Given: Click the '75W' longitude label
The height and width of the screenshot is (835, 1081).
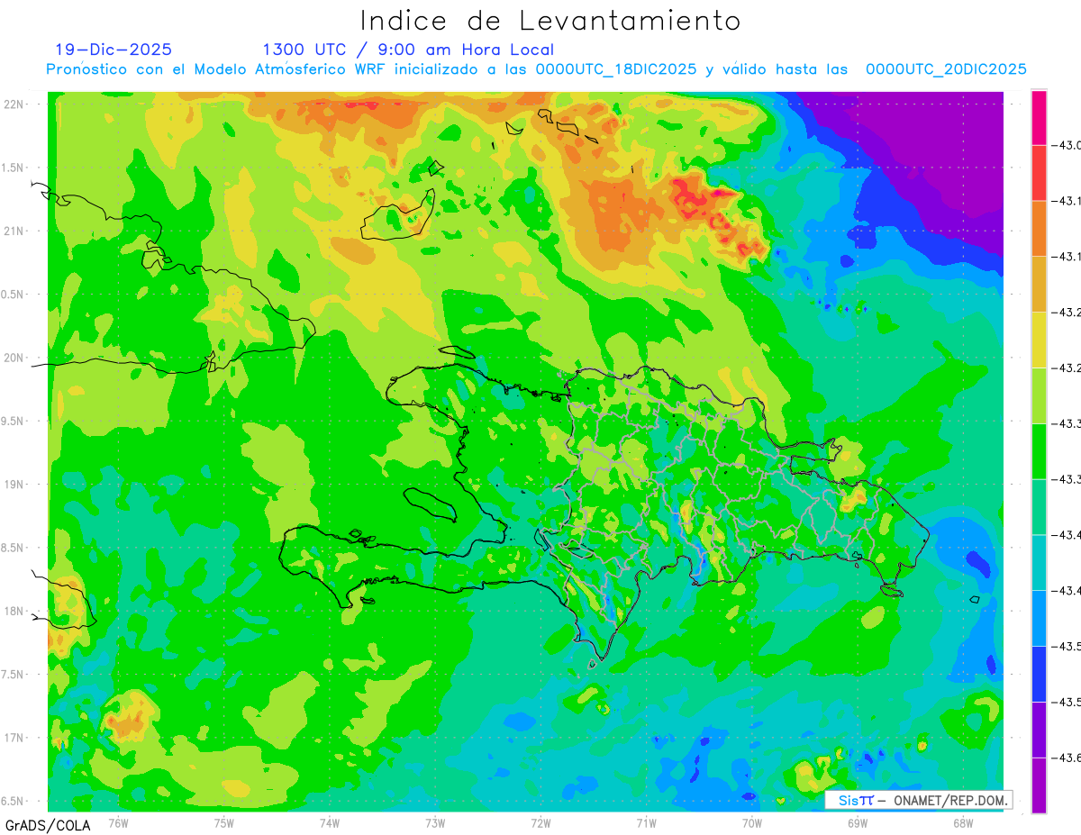Looking at the screenshot, I should [224, 822].
